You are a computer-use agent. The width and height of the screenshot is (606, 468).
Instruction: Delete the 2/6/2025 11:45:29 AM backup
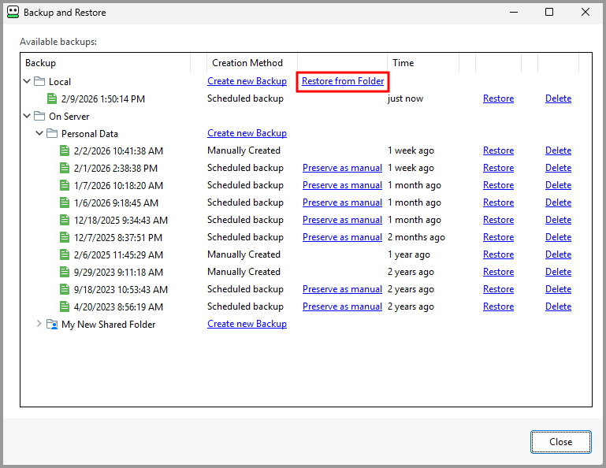(x=558, y=254)
